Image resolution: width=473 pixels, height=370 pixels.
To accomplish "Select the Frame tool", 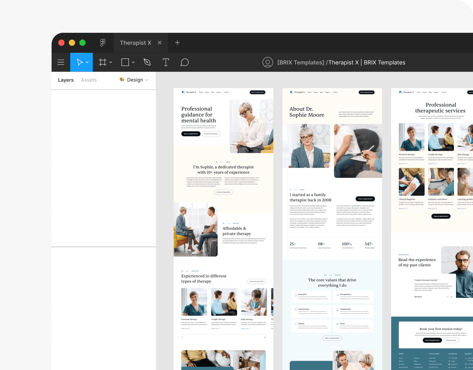I will (x=102, y=62).
